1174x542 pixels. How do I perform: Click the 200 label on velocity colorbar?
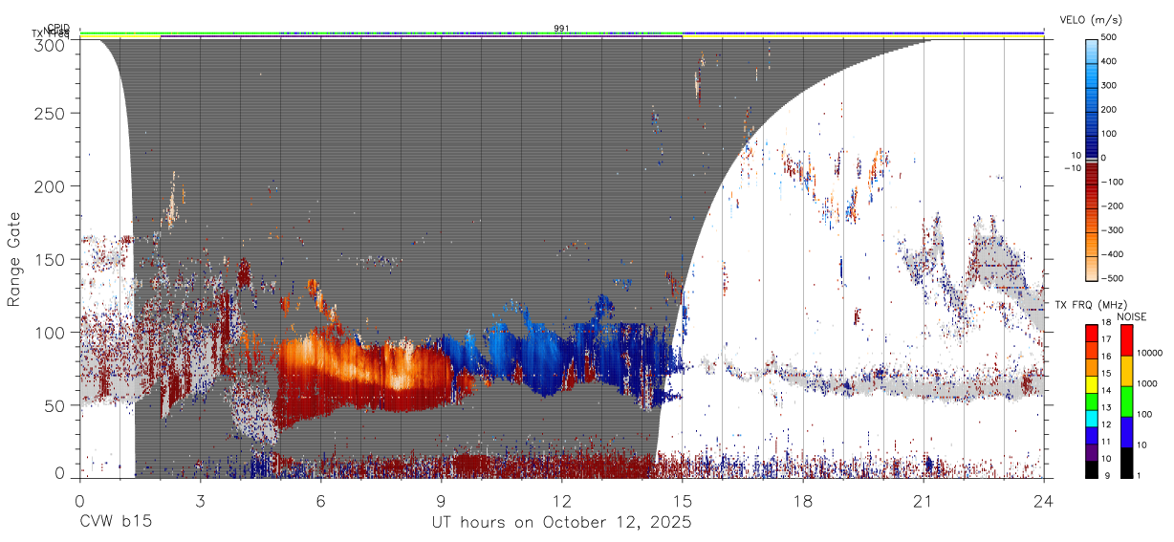(x=1109, y=109)
